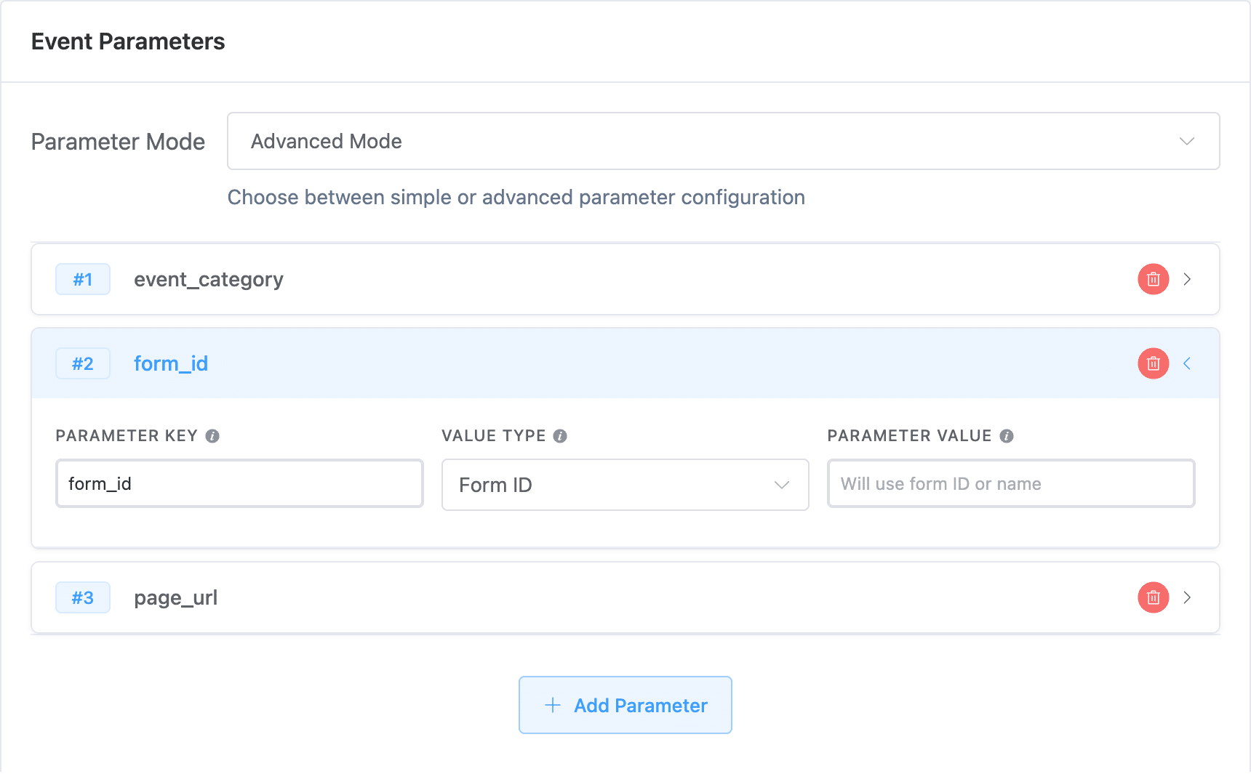
Task: Click the Parameter Key info icon
Action: [212, 436]
